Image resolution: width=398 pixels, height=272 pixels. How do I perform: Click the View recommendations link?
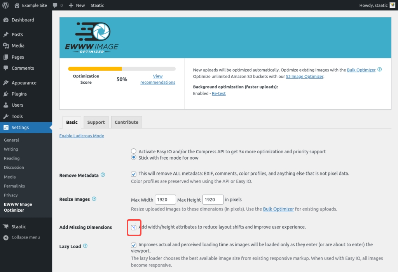click(157, 79)
